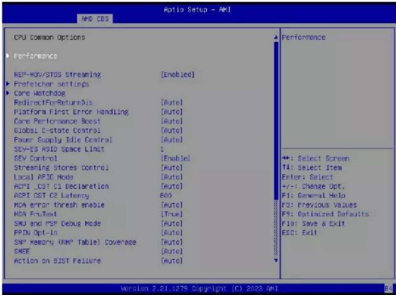Expand Core Watchdog submenu
The width and height of the screenshot is (396, 295).
40,93
